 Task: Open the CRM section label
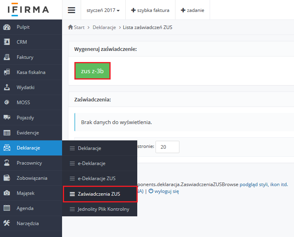(22, 42)
